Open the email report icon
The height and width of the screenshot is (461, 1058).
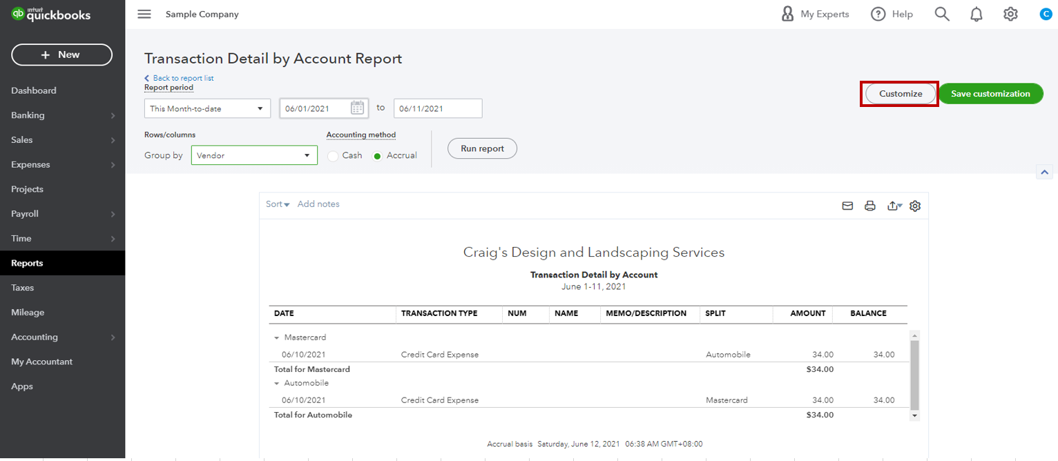tap(847, 205)
